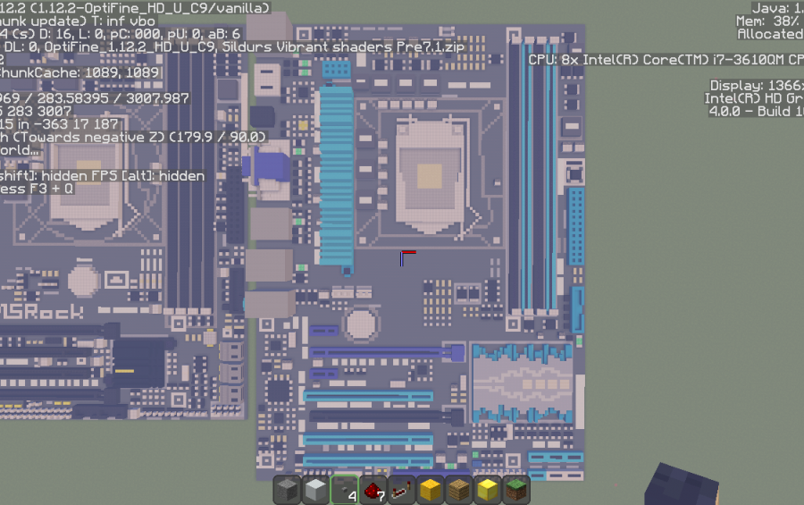Click the 'Allocated' memory debug line

click(x=770, y=34)
